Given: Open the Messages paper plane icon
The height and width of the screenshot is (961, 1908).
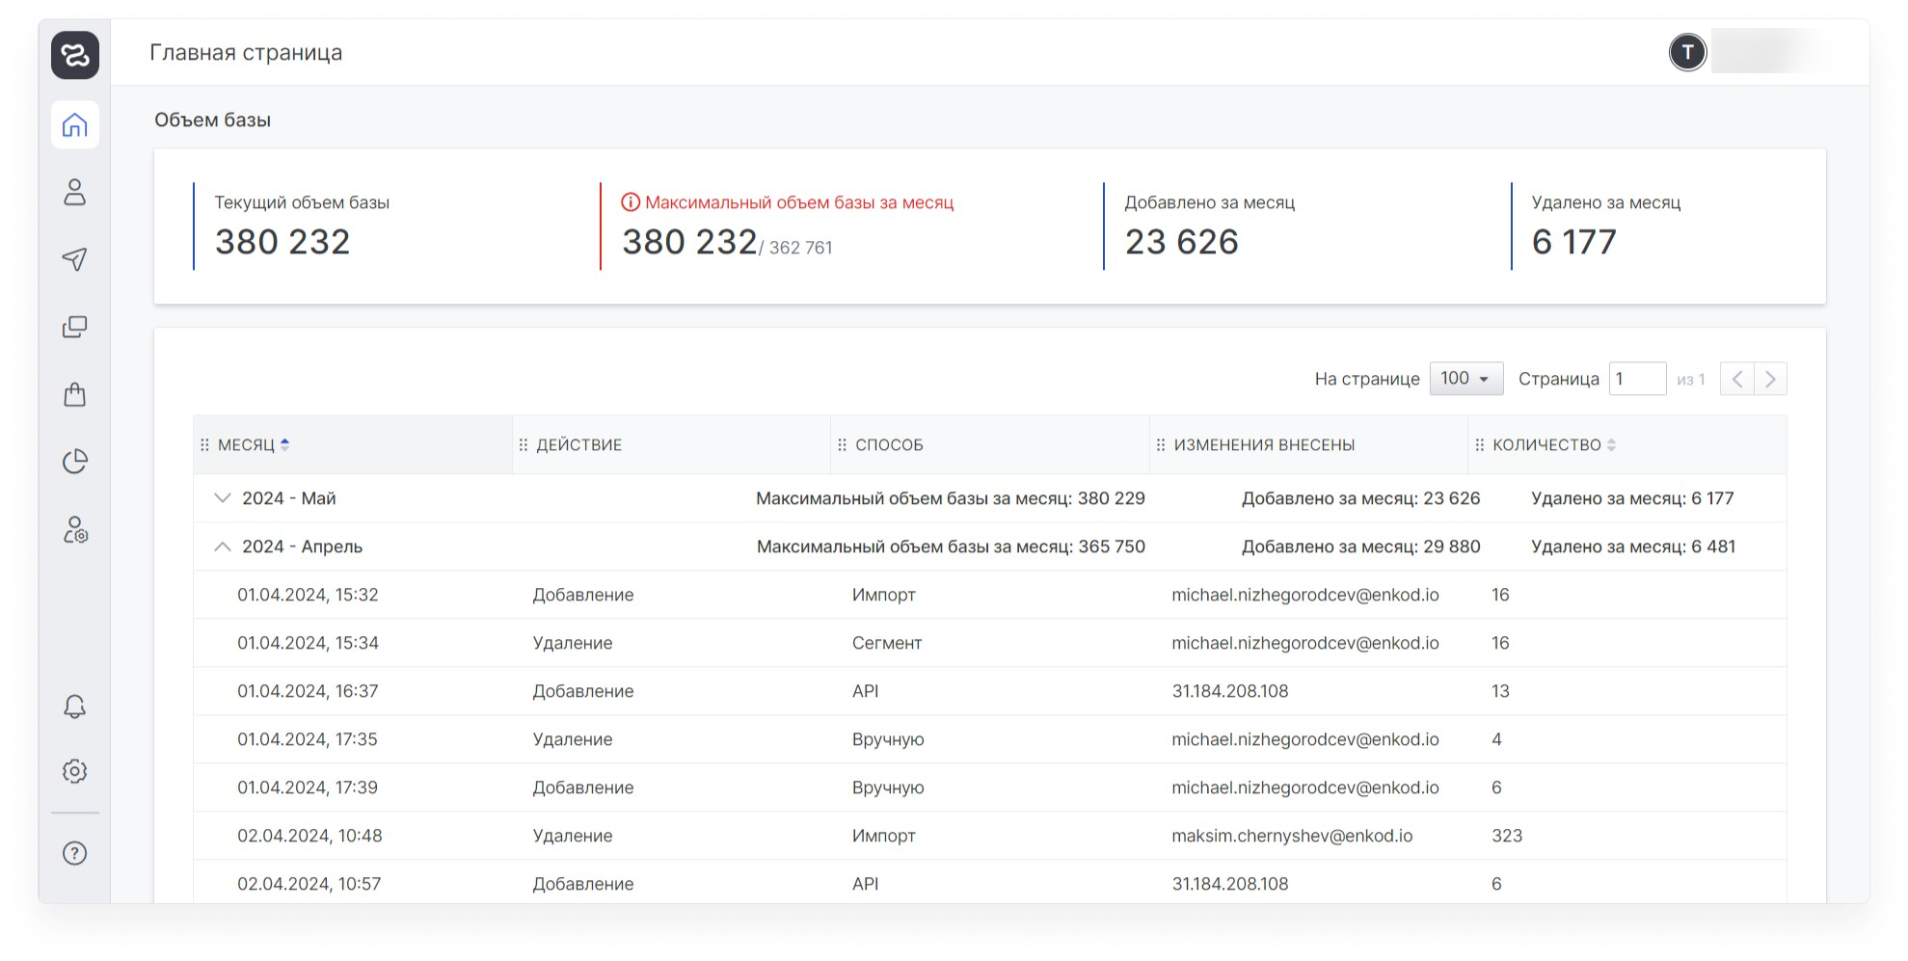Looking at the screenshot, I should (x=75, y=259).
